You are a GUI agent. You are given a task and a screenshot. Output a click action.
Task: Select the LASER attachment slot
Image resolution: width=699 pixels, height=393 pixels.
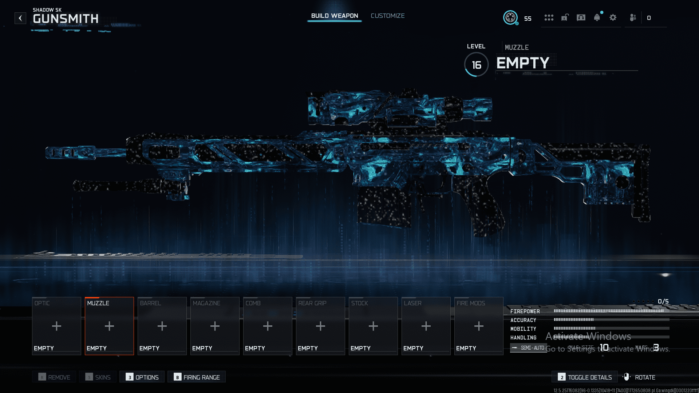click(x=426, y=326)
